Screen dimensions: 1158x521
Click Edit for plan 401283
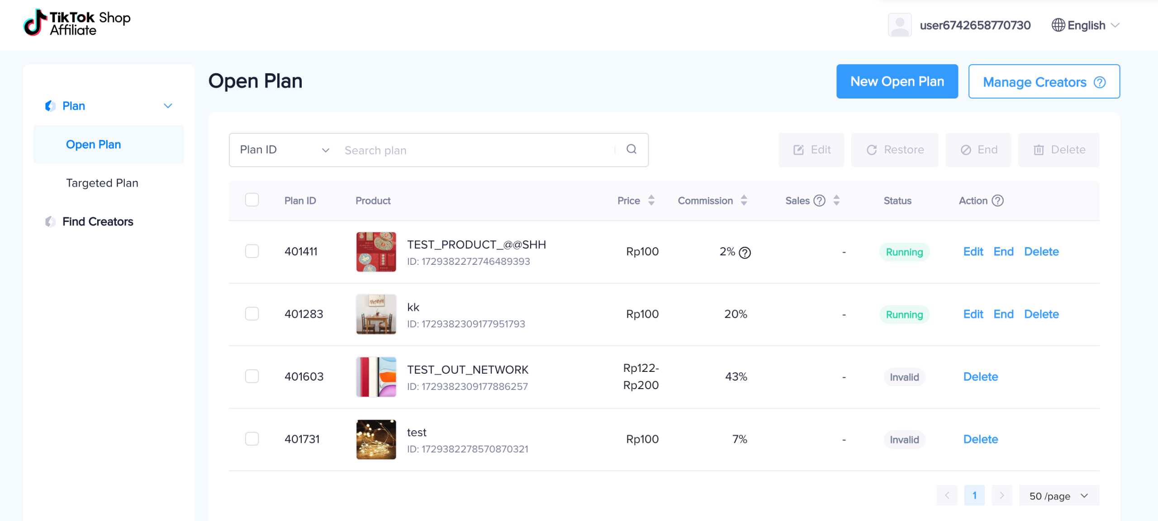tap(973, 314)
